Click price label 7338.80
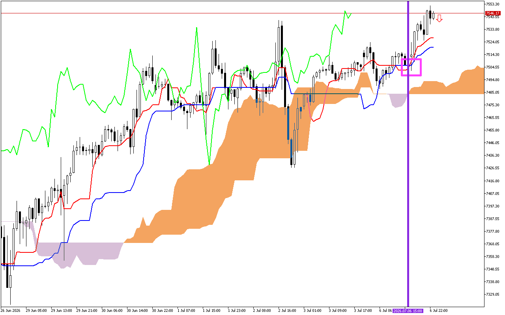This screenshot has width=505, height=315. click(x=493, y=282)
